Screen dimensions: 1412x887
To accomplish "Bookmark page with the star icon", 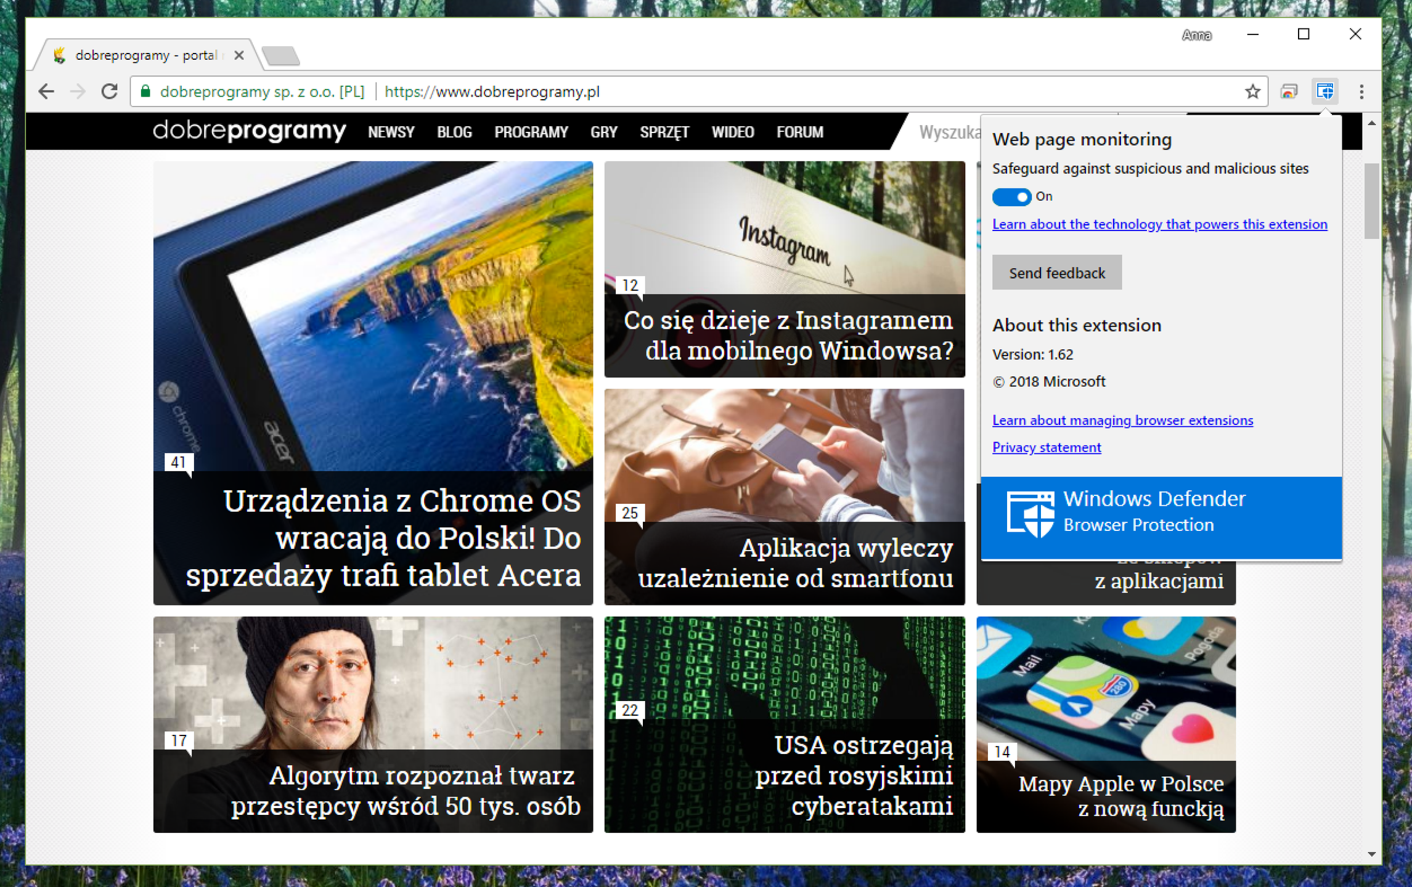I will (x=1252, y=92).
